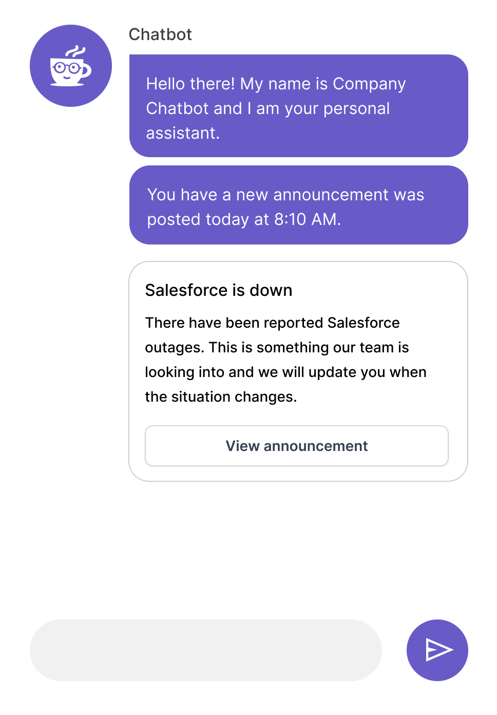
Task: Click the 'Salesforce is down' headline
Action: point(219,290)
